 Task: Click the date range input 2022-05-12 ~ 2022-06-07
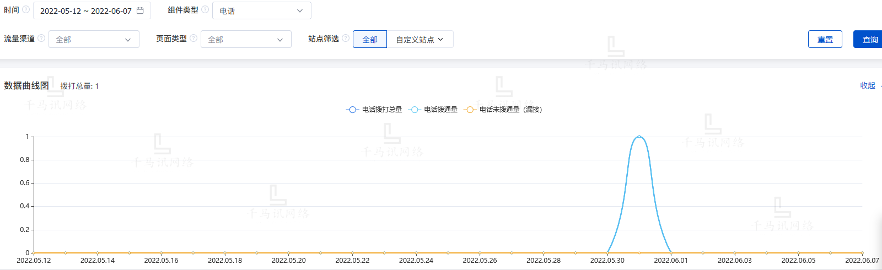(x=85, y=10)
